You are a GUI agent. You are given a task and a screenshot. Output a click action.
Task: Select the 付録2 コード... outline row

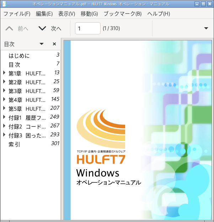point(31,126)
